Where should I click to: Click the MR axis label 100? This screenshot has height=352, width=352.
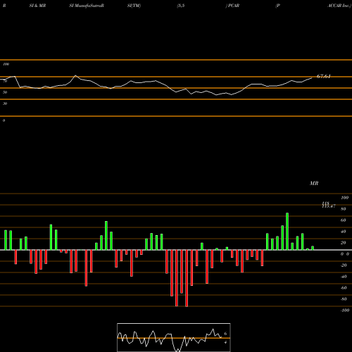pos(344,198)
